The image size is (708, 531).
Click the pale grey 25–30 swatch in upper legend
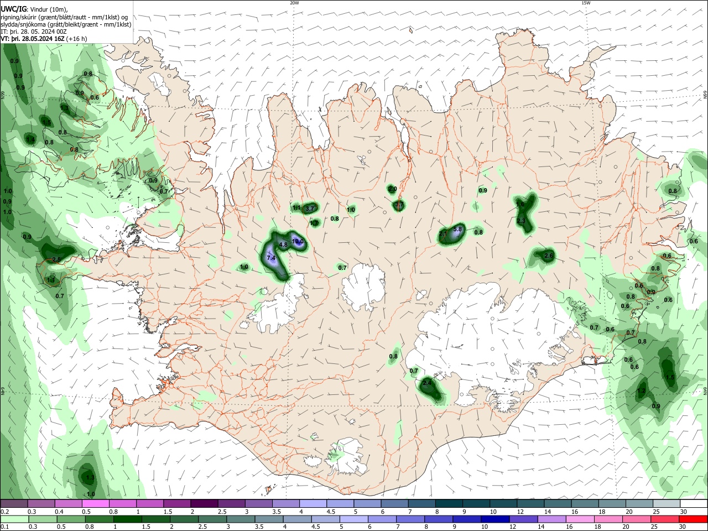coord(667,504)
